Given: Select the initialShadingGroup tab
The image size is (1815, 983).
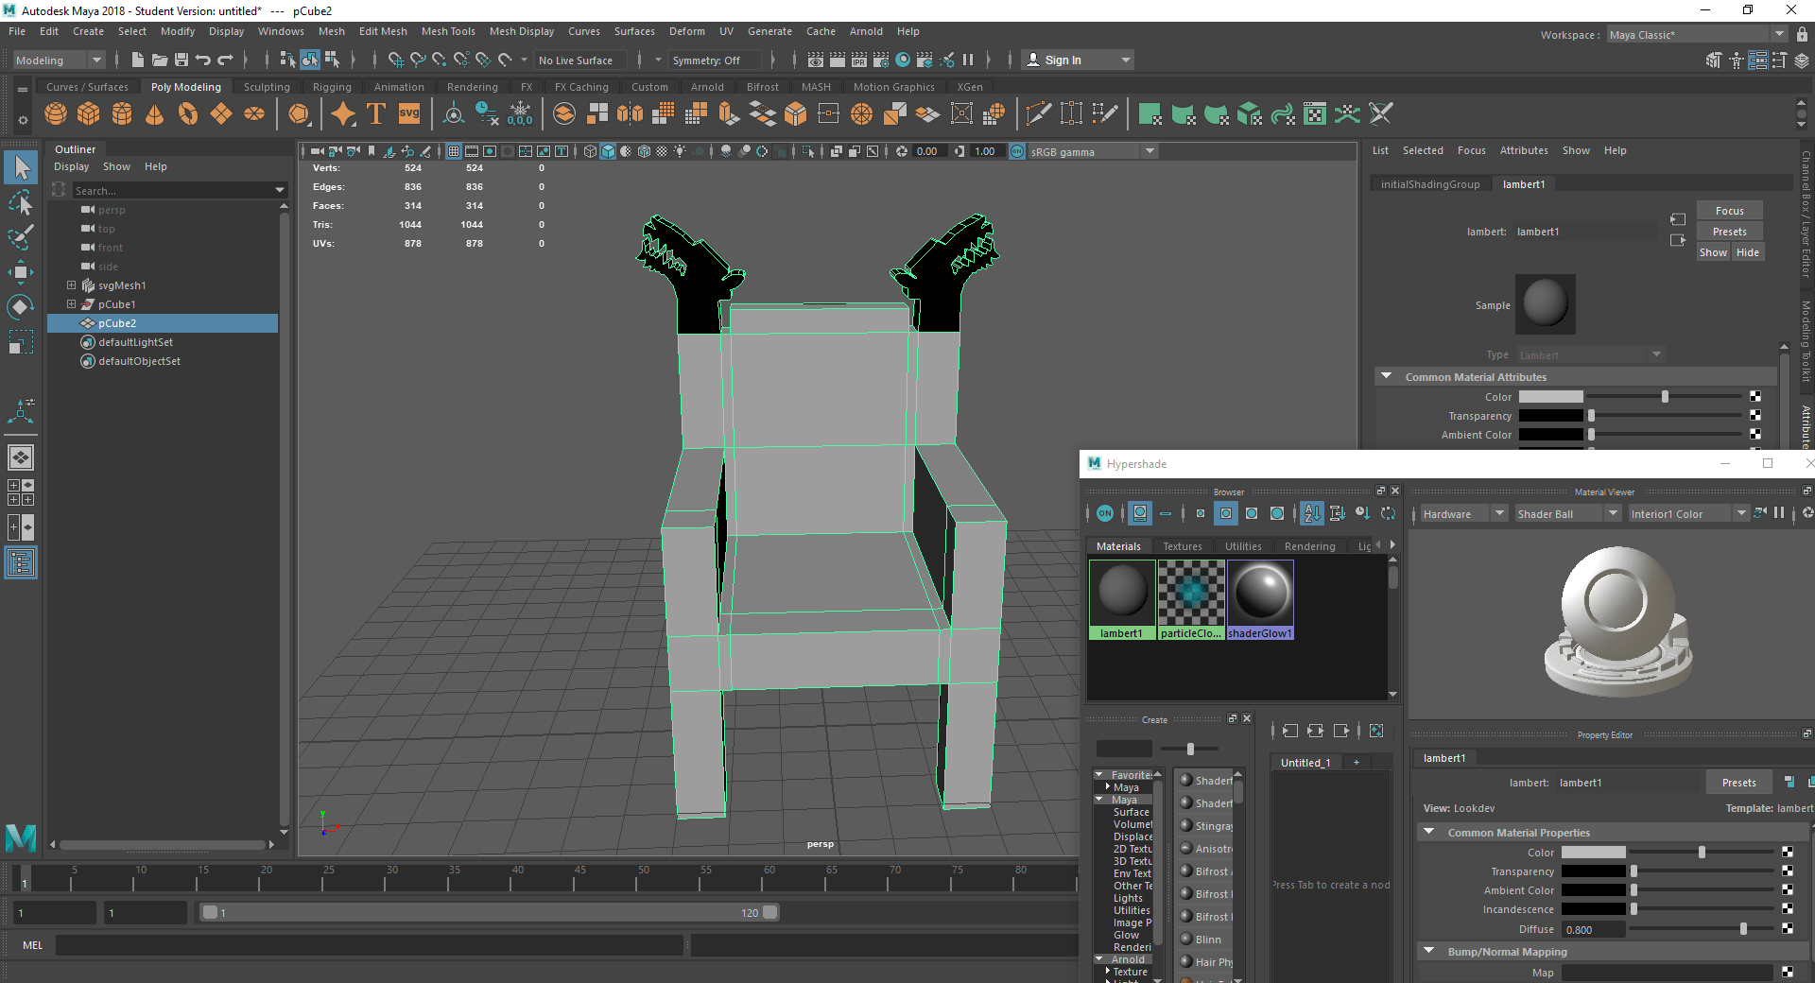Looking at the screenshot, I should click(x=1430, y=184).
